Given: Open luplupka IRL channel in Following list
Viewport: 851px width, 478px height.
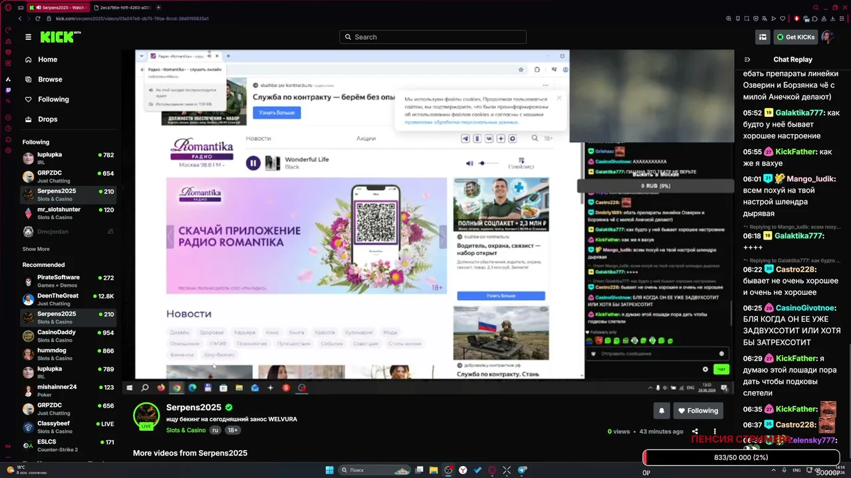Looking at the screenshot, I should 68,158.
